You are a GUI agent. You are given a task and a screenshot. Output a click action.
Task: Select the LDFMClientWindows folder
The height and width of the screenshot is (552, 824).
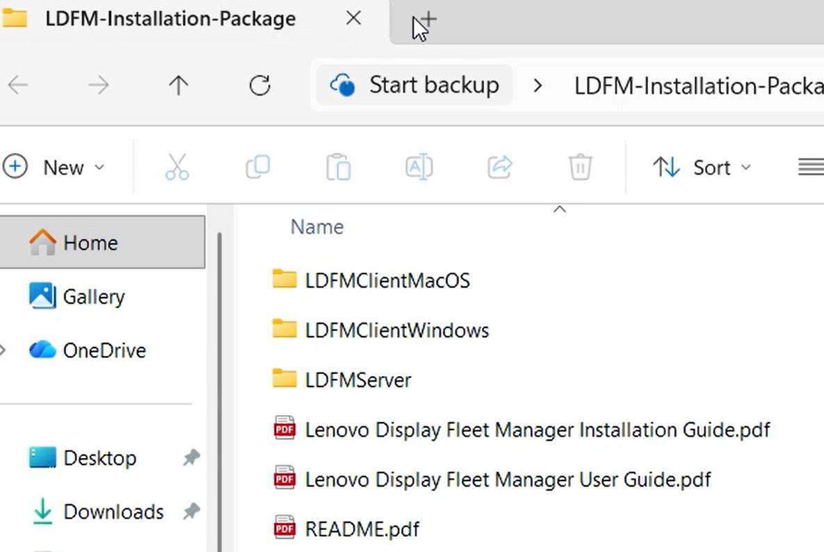(x=380, y=330)
